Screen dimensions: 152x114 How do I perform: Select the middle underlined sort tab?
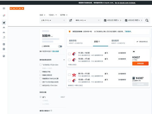[101, 42]
